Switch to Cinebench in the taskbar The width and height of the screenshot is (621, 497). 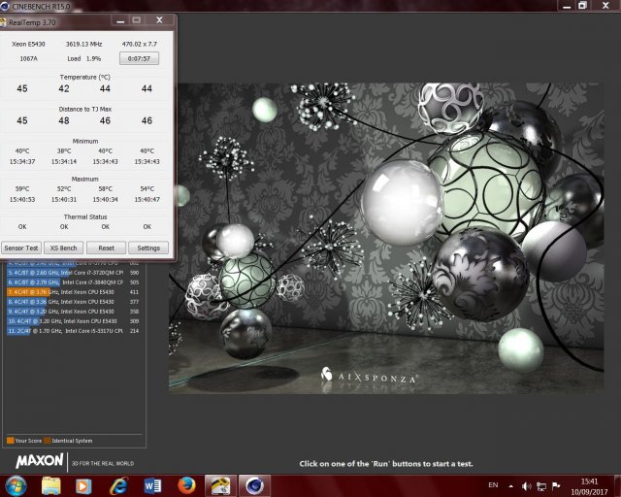255,484
